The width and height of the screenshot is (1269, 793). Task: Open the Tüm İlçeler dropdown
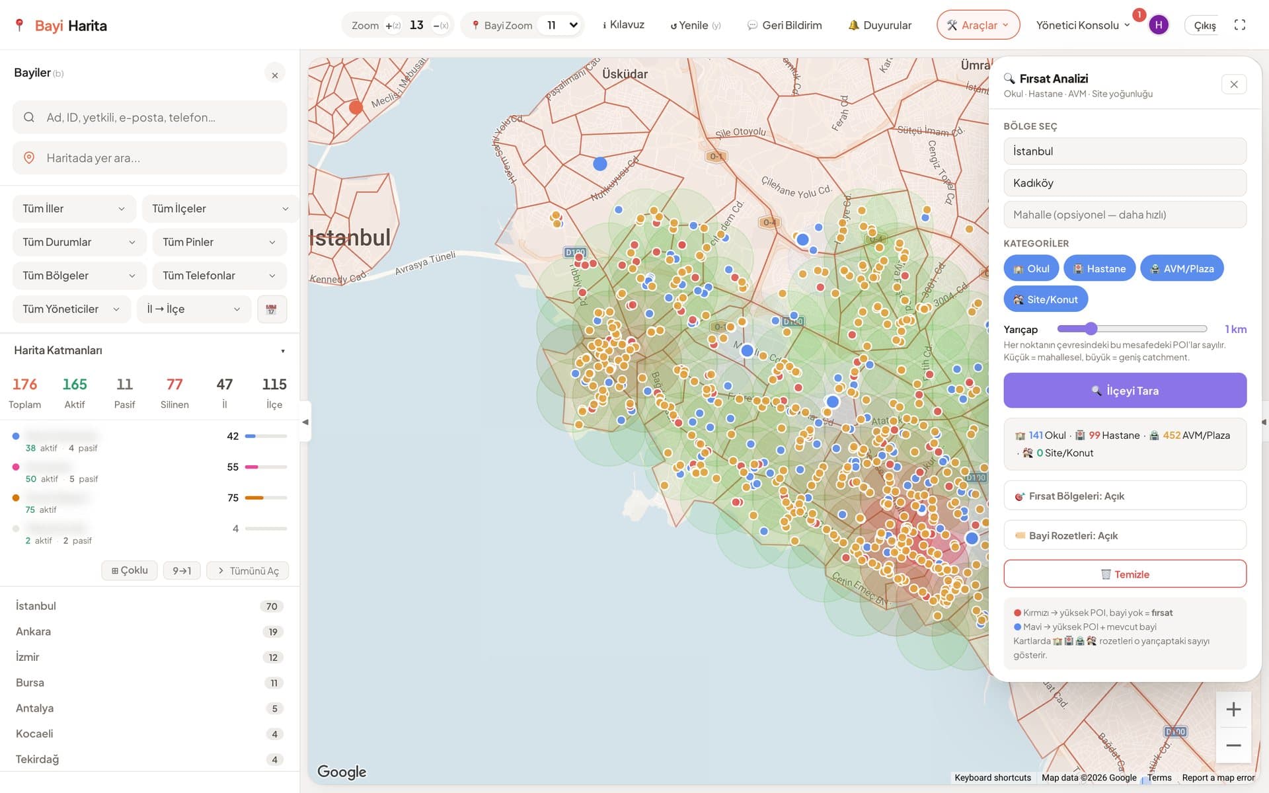(x=219, y=209)
